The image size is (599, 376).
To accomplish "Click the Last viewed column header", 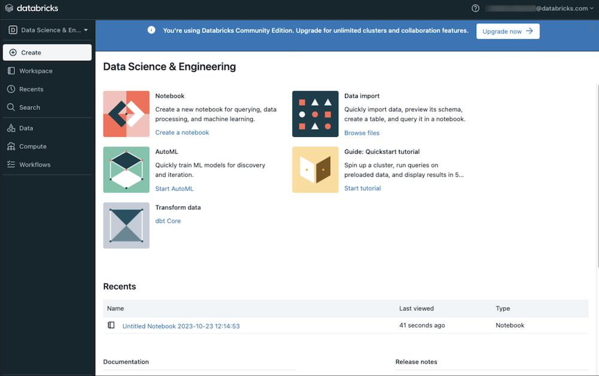I will pos(416,308).
